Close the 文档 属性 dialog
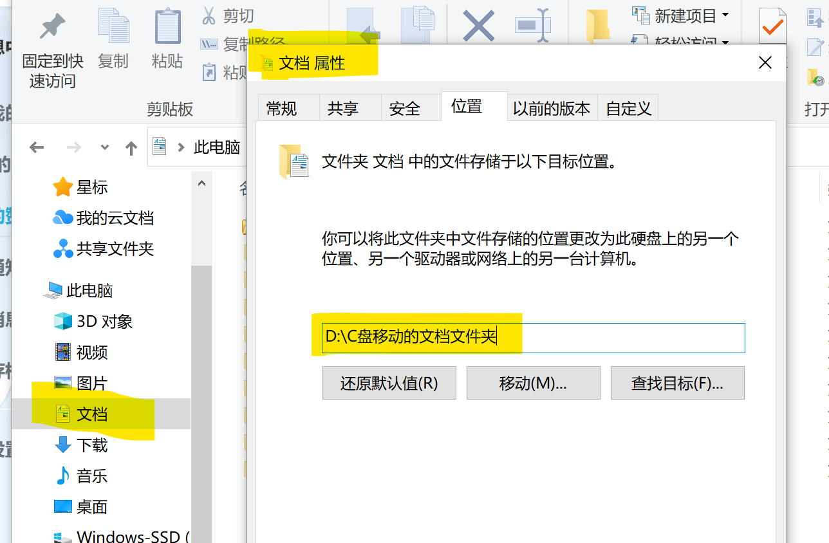The image size is (829, 543). point(765,63)
